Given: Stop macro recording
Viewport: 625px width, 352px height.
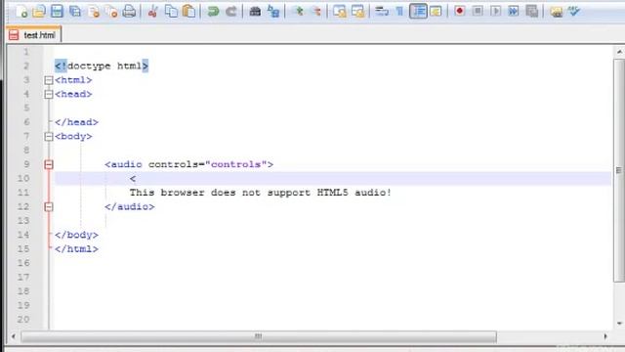Looking at the screenshot, I should pos(478,11).
